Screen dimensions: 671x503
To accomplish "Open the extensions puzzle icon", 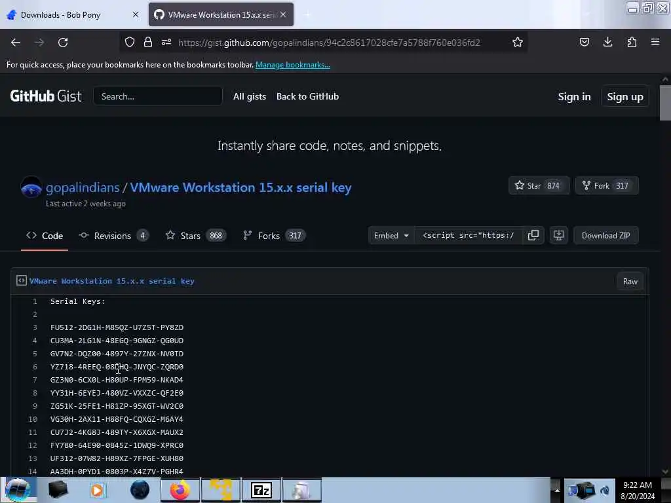I will pyautogui.click(x=632, y=43).
